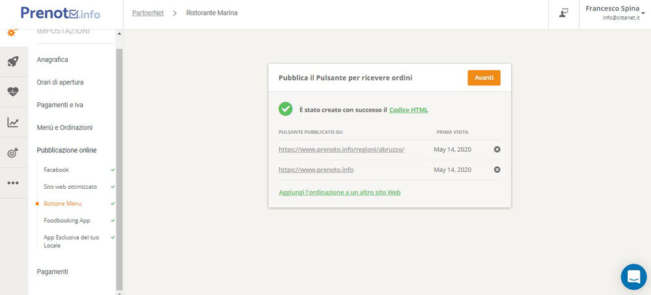Open the chat support bubble
The width and height of the screenshot is (651, 295).
(x=633, y=277)
